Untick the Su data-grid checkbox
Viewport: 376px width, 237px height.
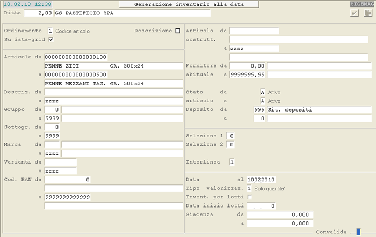51,39
